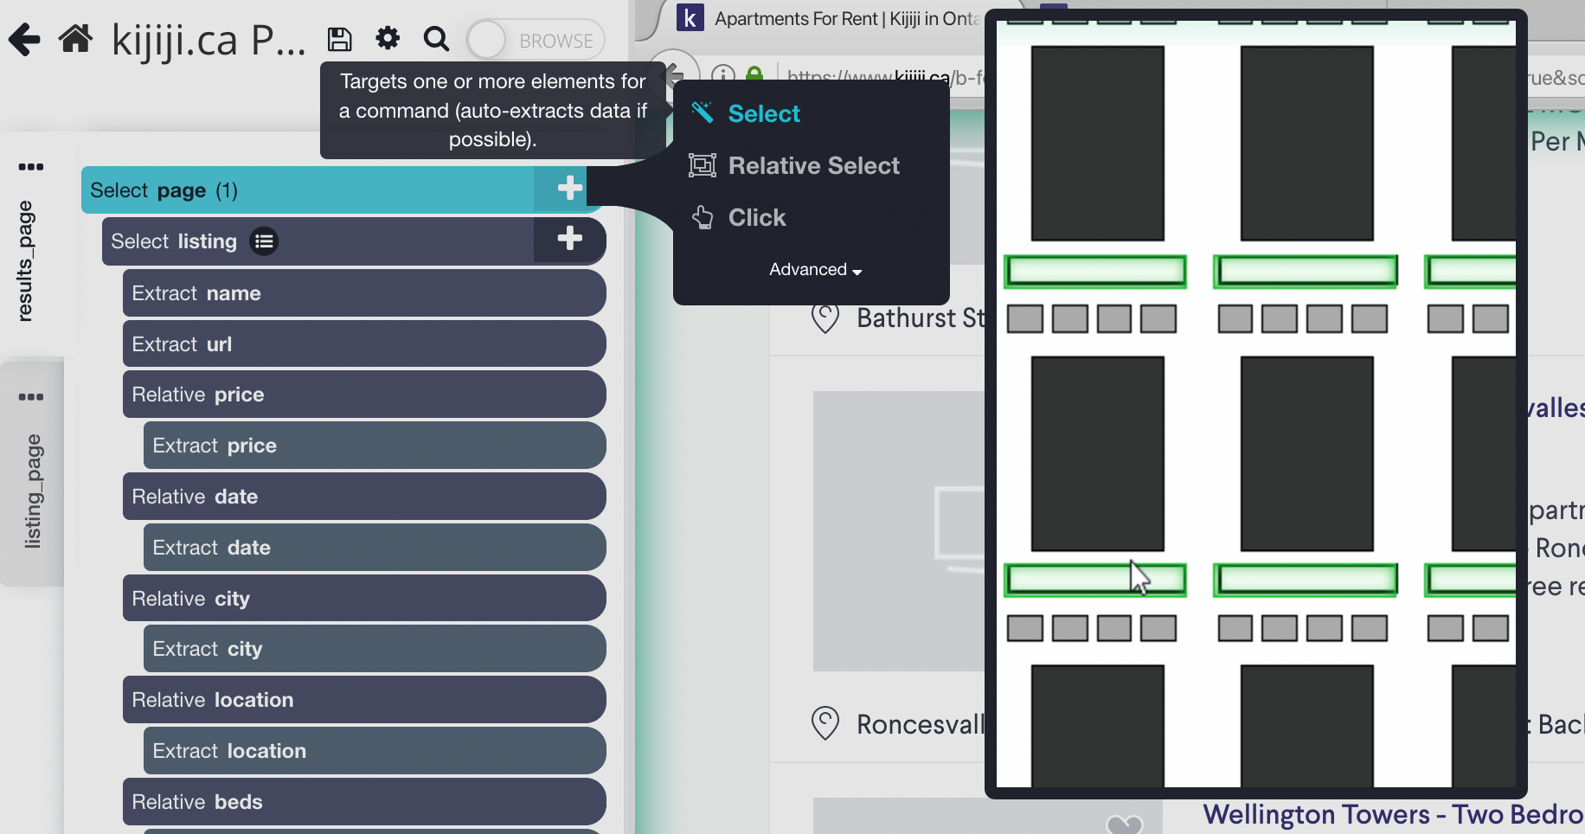Open the 'Relative price' command
Image resolution: width=1585 pixels, height=834 pixels.
coord(364,395)
